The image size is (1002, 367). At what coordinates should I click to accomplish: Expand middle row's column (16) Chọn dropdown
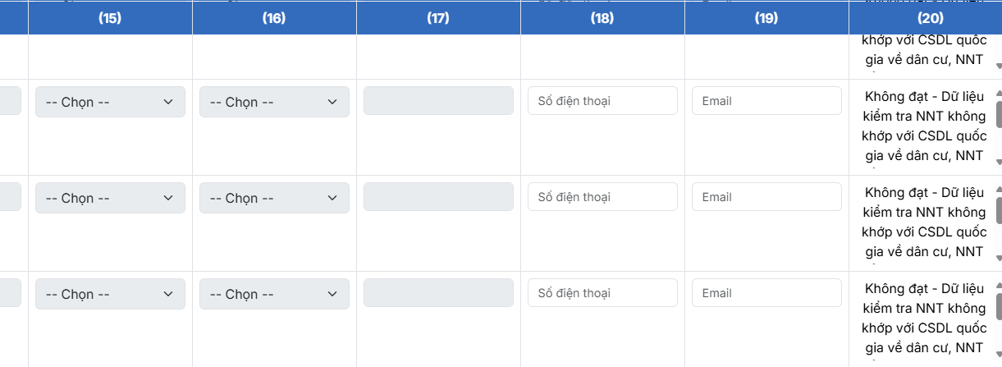coord(274,198)
